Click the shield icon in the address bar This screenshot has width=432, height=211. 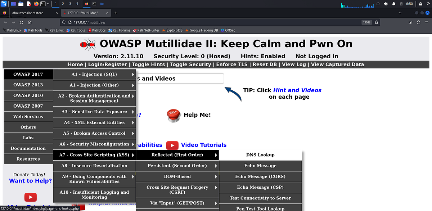point(63,22)
